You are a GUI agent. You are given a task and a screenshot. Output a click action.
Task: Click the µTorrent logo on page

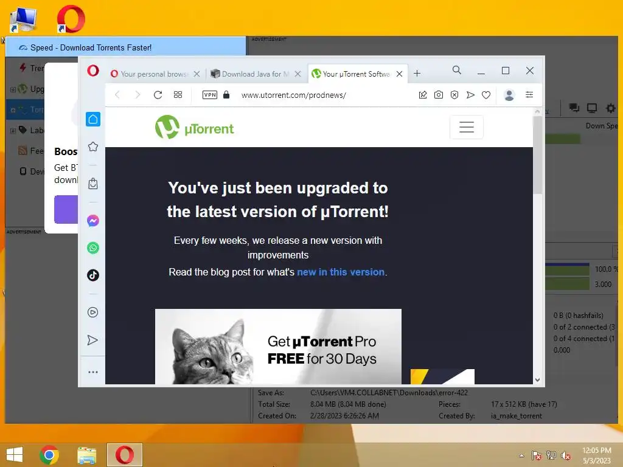pyautogui.click(x=194, y=127)
